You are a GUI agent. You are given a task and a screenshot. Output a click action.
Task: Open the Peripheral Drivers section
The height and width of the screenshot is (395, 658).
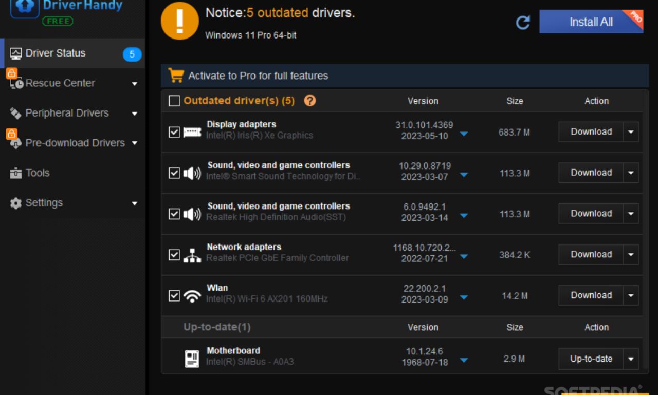[72, 113]
